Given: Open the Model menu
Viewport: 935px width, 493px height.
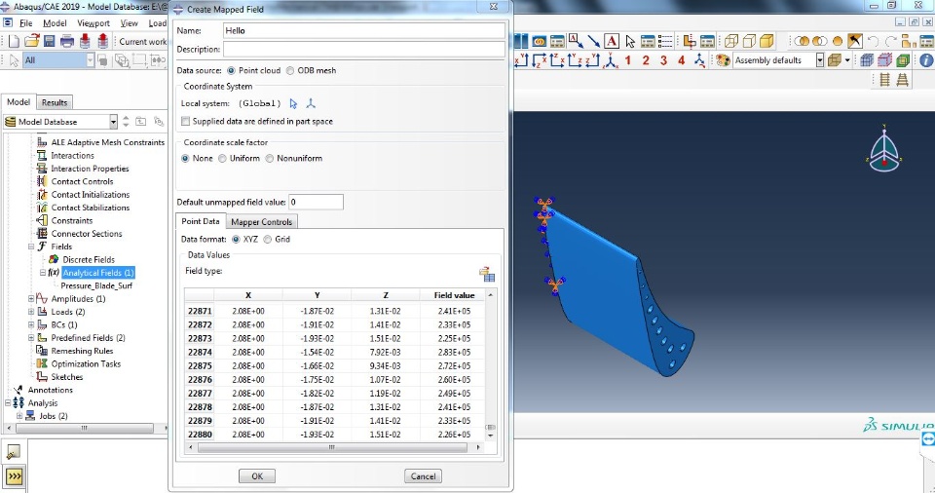Looking at the screenshot, I should point(55,23).
